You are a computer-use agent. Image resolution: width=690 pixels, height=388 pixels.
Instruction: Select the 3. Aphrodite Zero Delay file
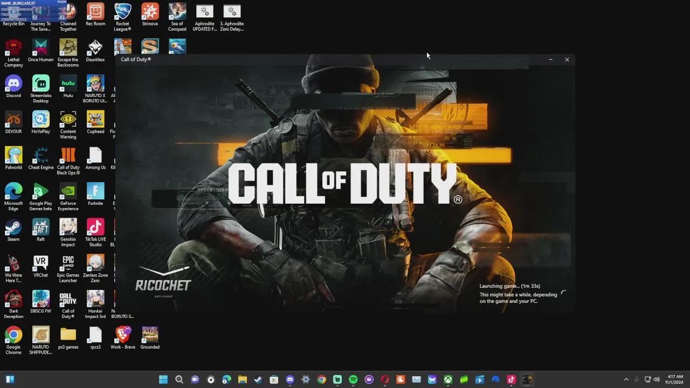(232, 17)
